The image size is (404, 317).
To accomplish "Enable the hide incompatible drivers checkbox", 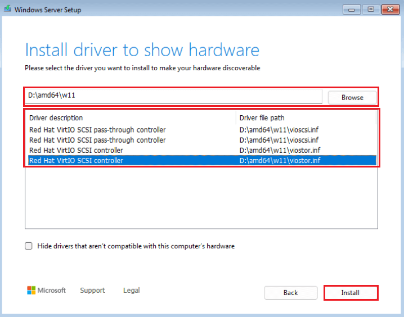I will tap(29, 246).
